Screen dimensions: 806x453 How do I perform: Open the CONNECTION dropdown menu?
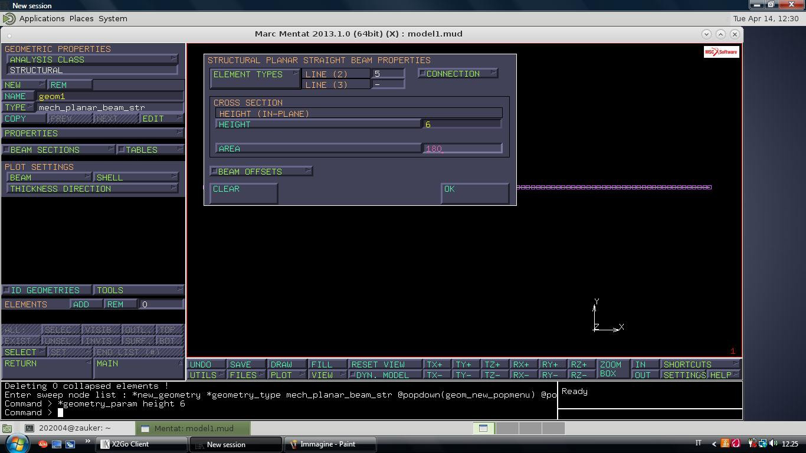(458, 74)
